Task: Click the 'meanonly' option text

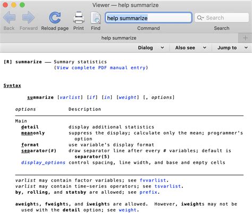Action: click(x=33, y=133)
